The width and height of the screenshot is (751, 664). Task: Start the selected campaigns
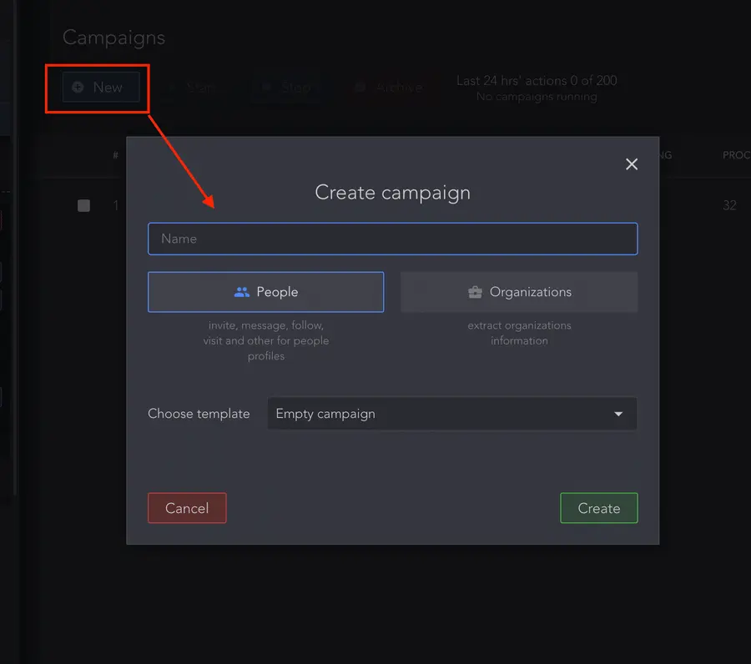click(192, 87)
